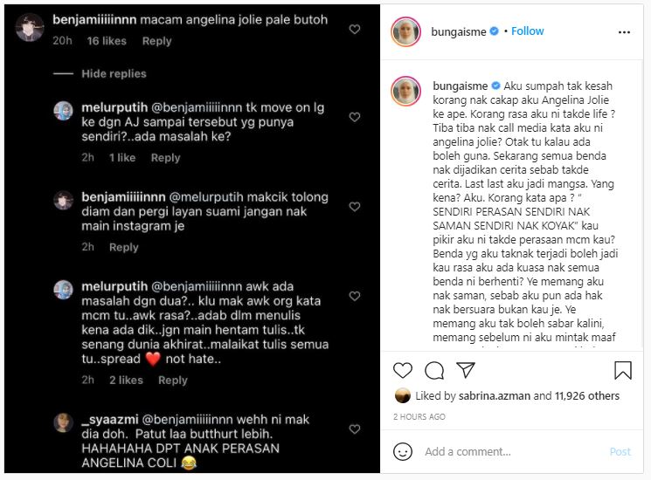The height and width of the screenshot is (480, 651).
Task: Open the three-dot more options menu
Action: click(x=624, y=32)
